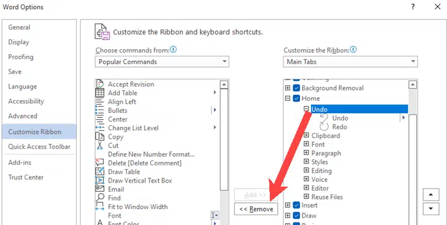Screen dimensions: 447x225
Task: Open Trust Center settings
Action: [x=39, y=178]
